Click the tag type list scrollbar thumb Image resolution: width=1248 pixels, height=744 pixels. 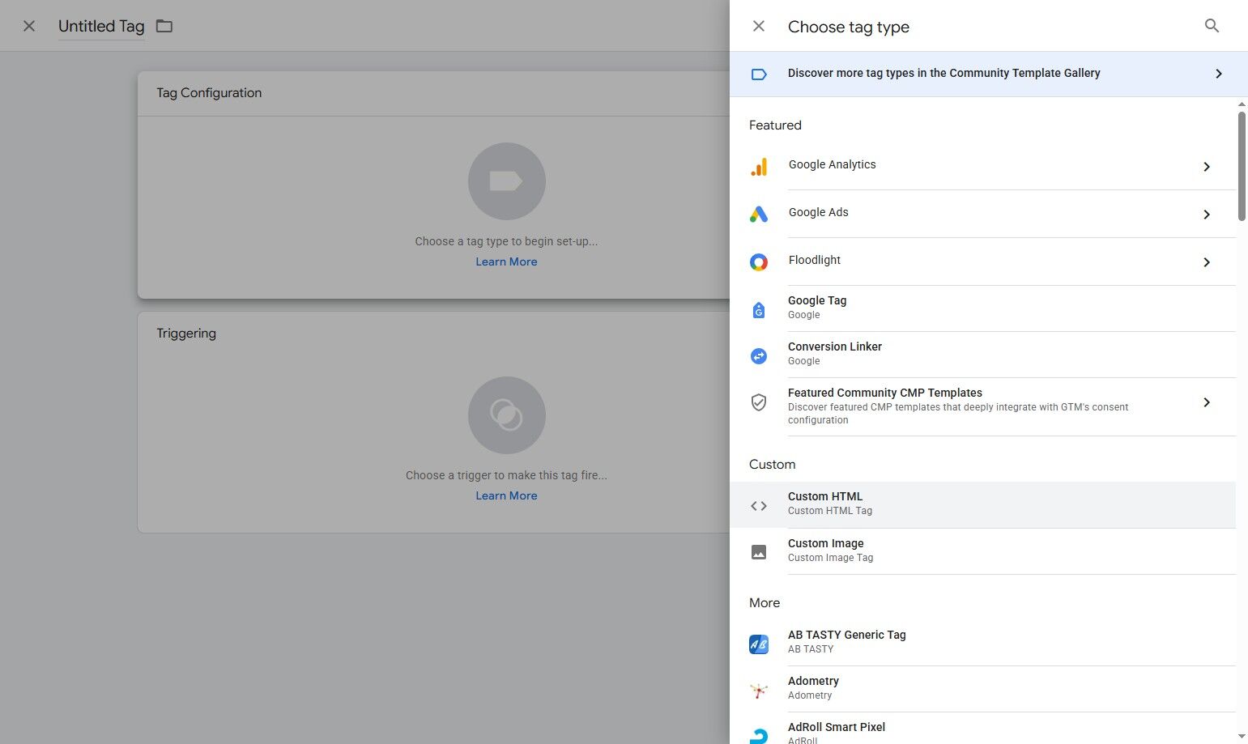click(1242, 166)
